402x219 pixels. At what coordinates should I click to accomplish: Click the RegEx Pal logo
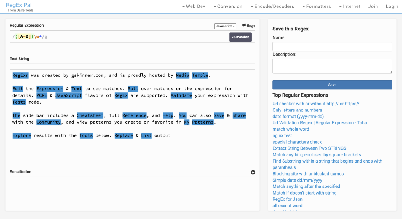tap(19, 5)
